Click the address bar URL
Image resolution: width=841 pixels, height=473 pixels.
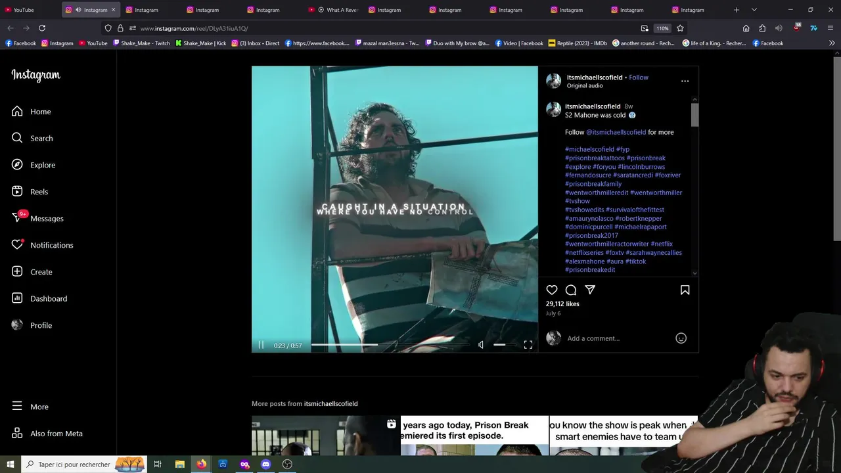point(194,28)
